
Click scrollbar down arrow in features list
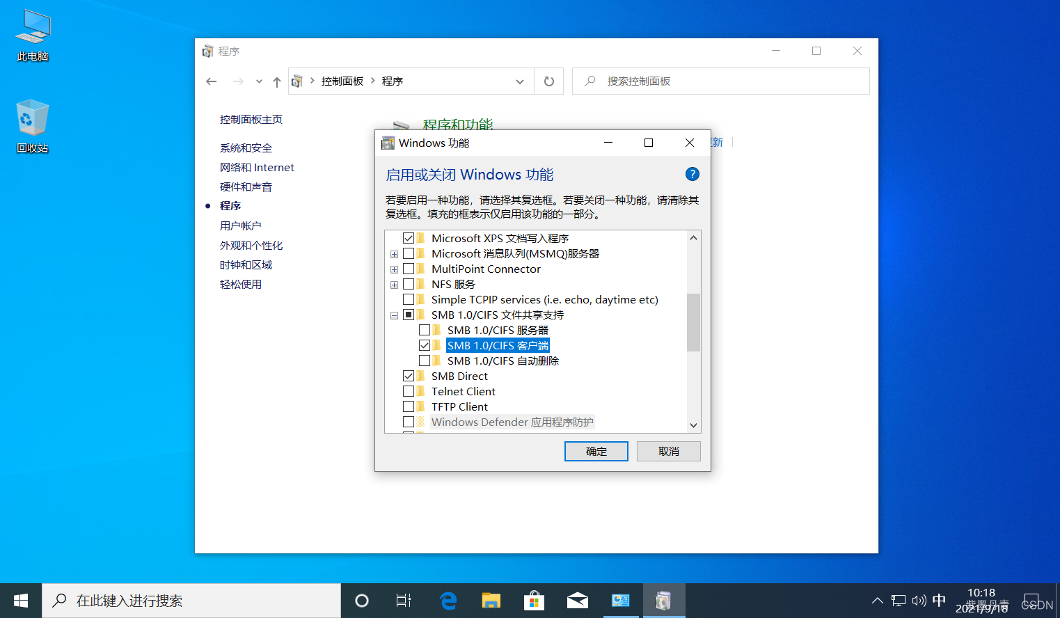click(x=693, y=425)
